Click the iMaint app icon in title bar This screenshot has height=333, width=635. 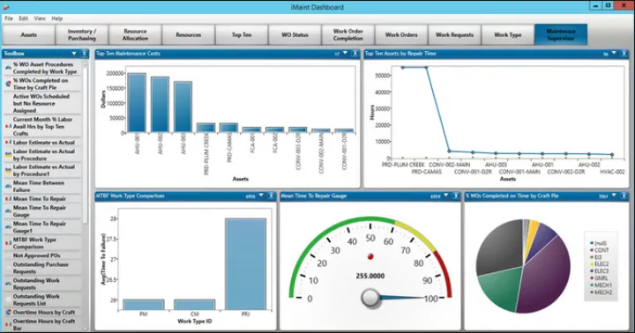click(x=5, y=7)
